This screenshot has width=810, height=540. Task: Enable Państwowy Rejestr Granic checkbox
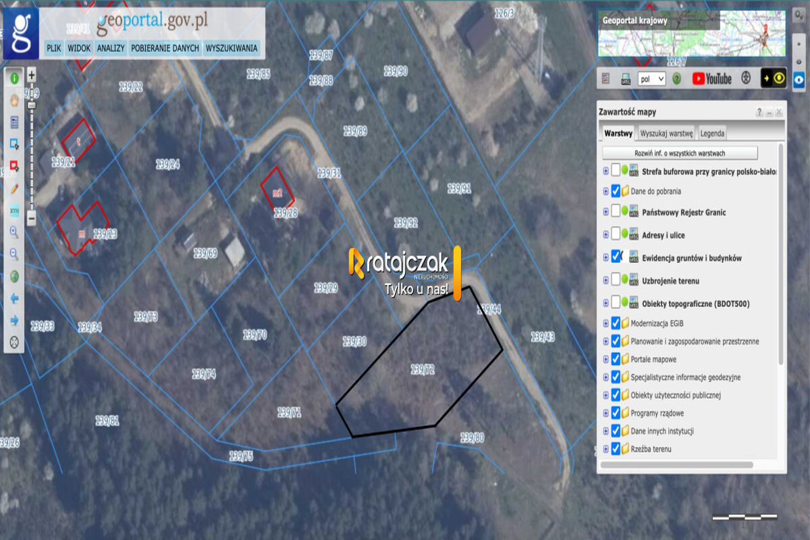coord(616,211)
